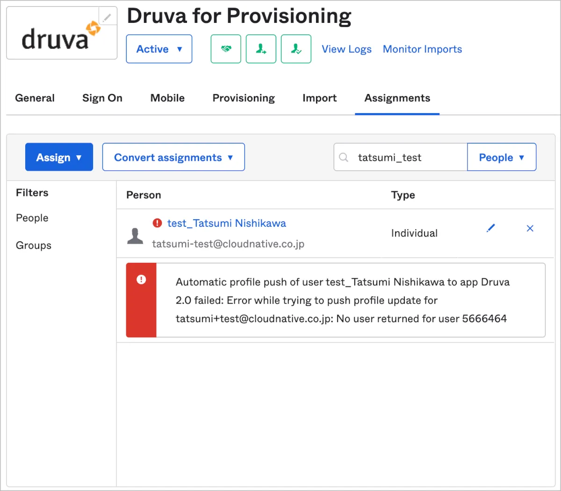Screen dimensions: 561x491
Task: Open the People search scope dropdown
Action: pos(502,157)
